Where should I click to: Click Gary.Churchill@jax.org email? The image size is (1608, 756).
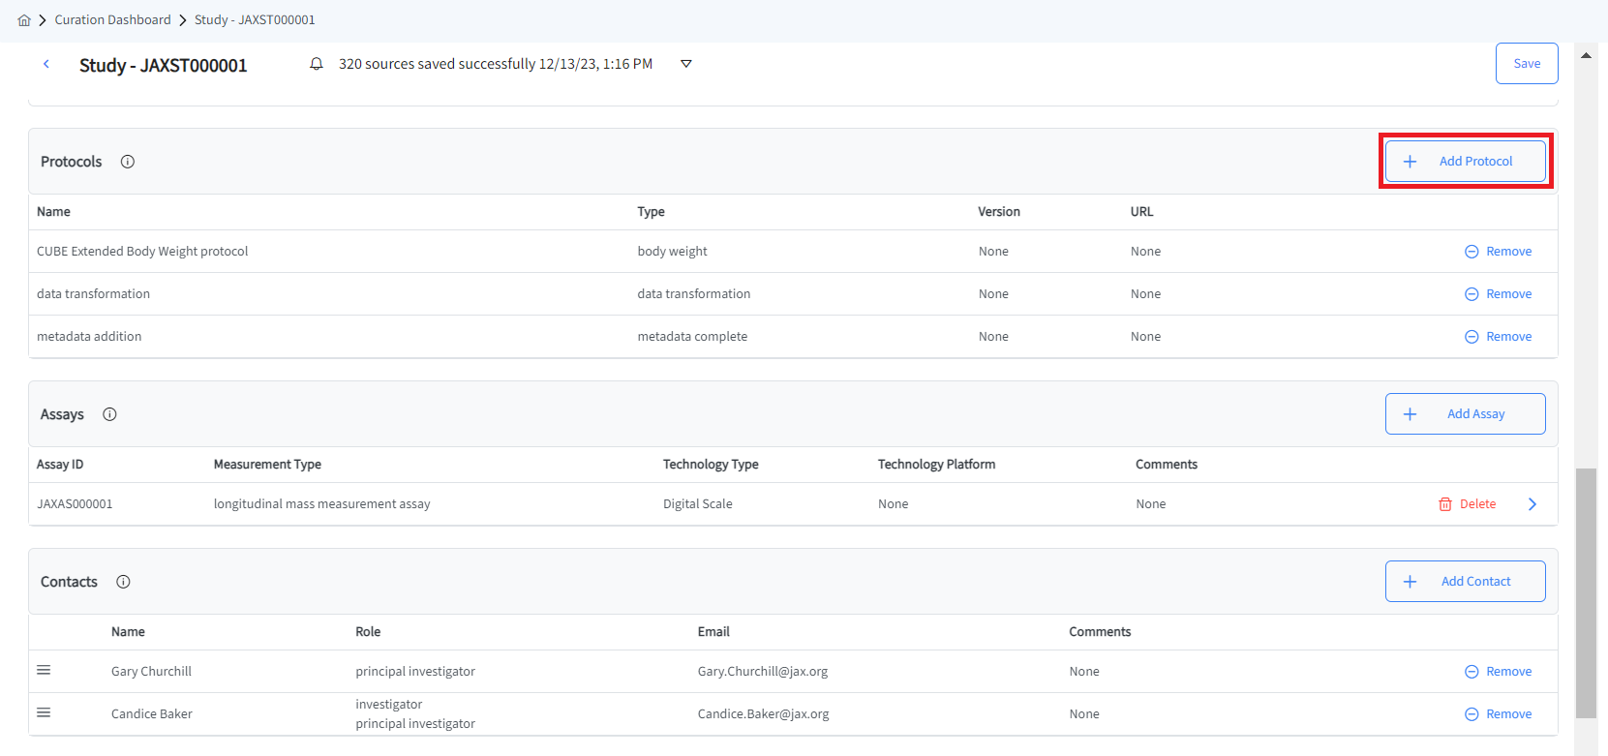763,672
